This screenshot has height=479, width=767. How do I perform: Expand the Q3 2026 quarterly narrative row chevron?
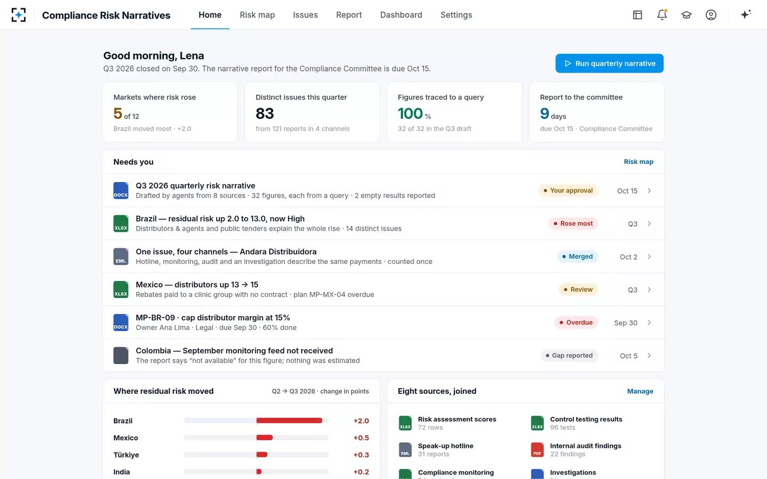coord(649,191)
